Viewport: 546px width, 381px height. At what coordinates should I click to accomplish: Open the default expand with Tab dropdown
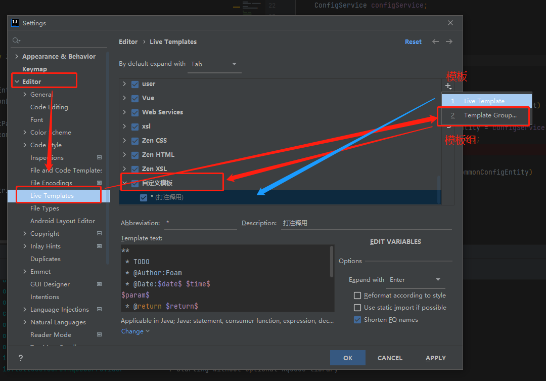pos(214,64)
